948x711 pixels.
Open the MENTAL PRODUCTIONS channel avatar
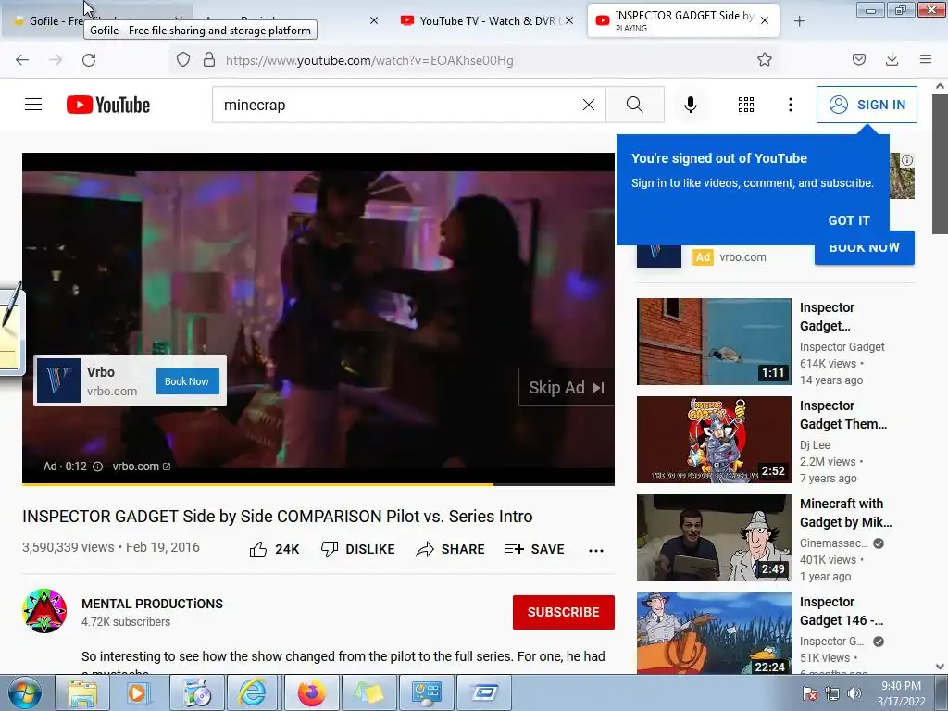(x=44, y=611)
